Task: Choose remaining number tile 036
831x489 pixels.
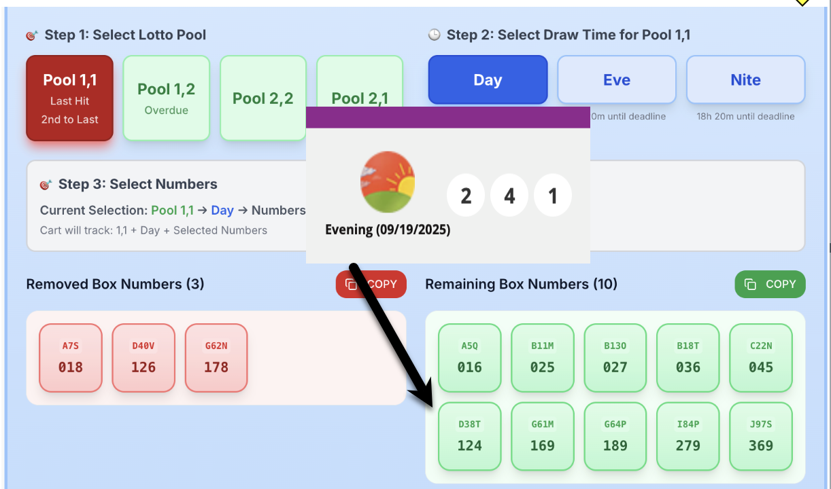Action: click(x=688, y=358)
